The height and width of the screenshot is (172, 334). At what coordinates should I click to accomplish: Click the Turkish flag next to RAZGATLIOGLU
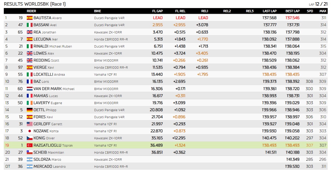pos(30,145)
